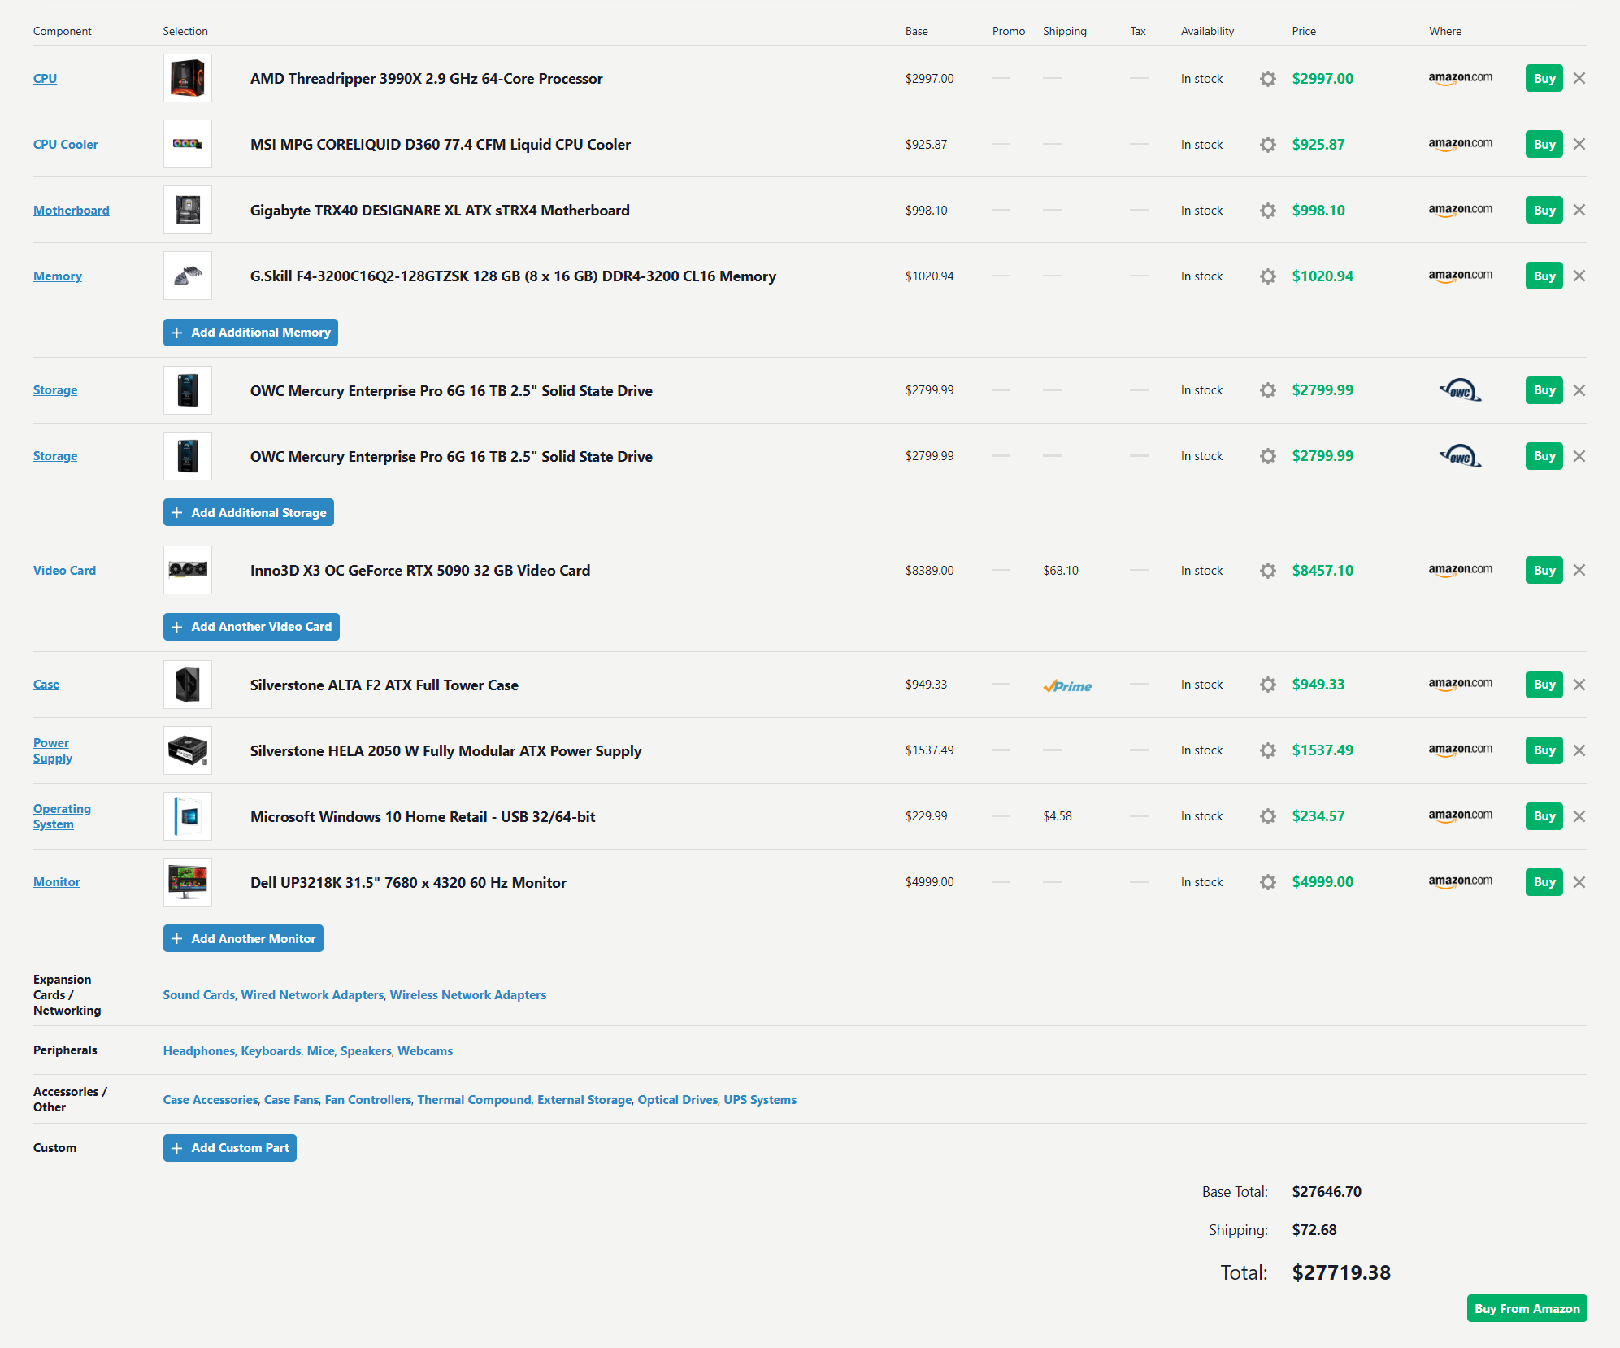Screen dimensions: 1620x1348
Task: Click Prime shipping icon on Case row
Action: coord(1067,685)
